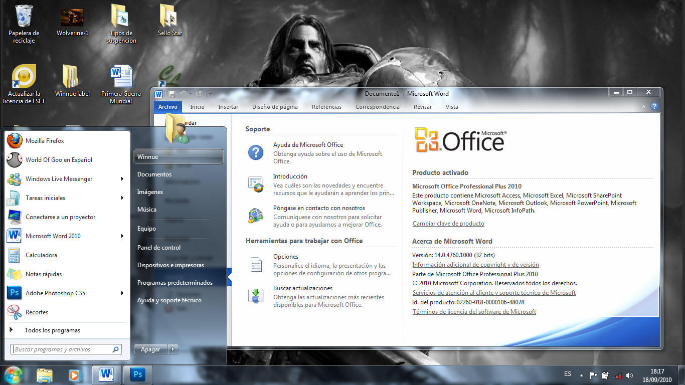Switch to Insertar ribbon tab
Screen dimensions: 685x385
coord(228,107)
